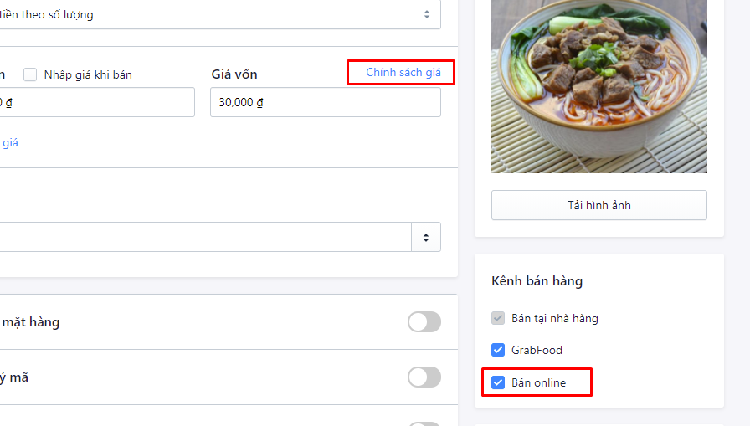Click the "Giá vốn" label text
Screen dimensions: 750x426
(x=234, y=74)
